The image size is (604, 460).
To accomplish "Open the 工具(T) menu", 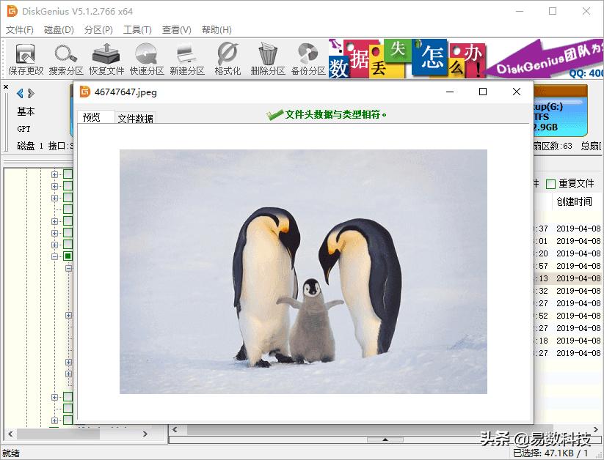I will pyautogui.click(x=137, y=30).
